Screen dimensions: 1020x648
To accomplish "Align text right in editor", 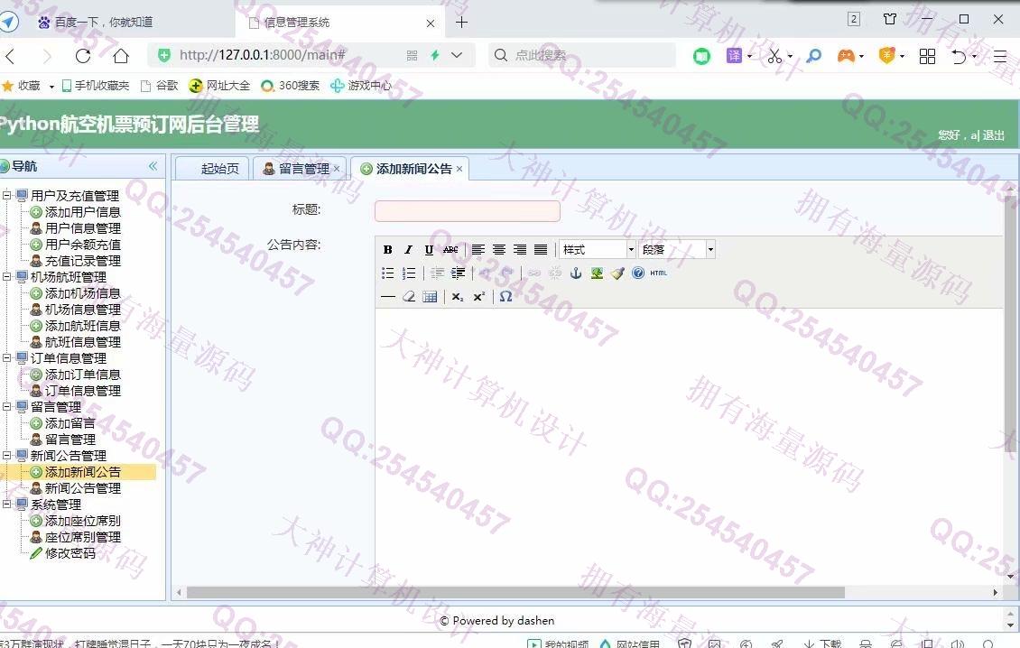I will (520, 250).
